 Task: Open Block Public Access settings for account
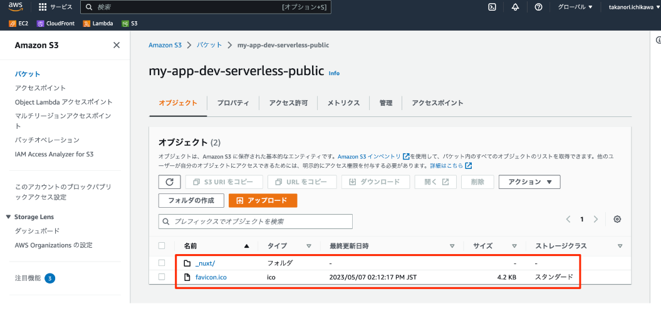tap(63, 192)
